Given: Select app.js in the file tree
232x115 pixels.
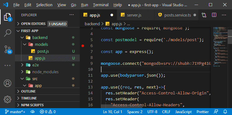Looking at the screenshot, I should (x=47, y=58).
